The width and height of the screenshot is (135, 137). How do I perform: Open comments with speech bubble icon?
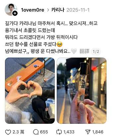(36, 132)
